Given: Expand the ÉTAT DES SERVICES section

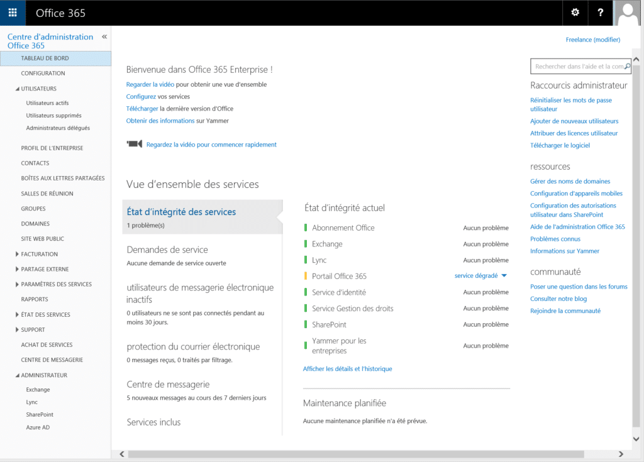Looking at the screenshot, I should click(17, 314).
